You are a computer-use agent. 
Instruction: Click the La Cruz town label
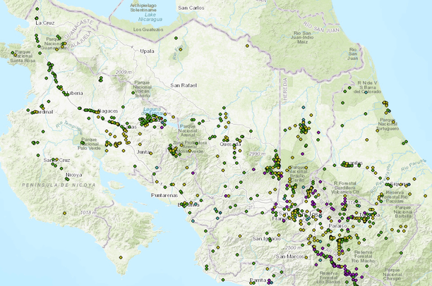click(45, 23)
